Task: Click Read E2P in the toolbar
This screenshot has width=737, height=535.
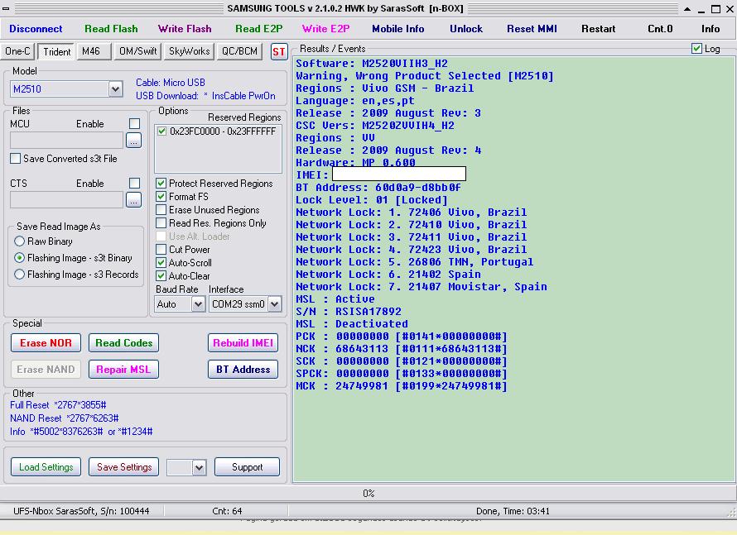Action: (x=259, y=29)
